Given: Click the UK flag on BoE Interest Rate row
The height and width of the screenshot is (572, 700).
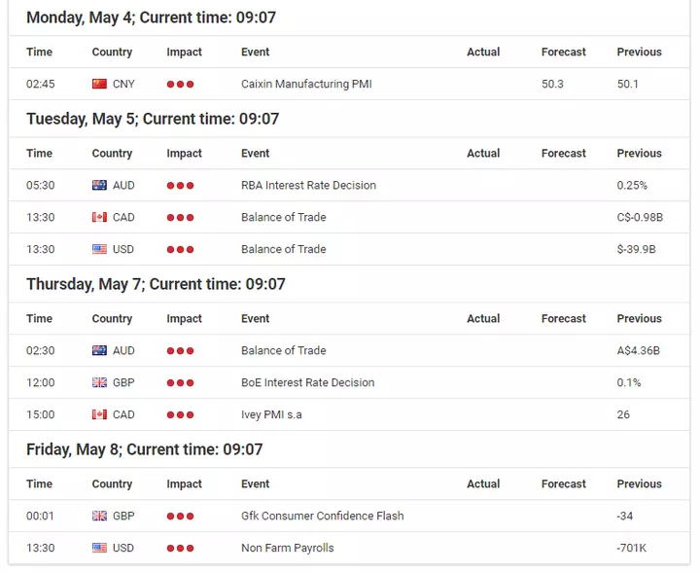Looking at the screenshot, I should (x=99, y=382).
